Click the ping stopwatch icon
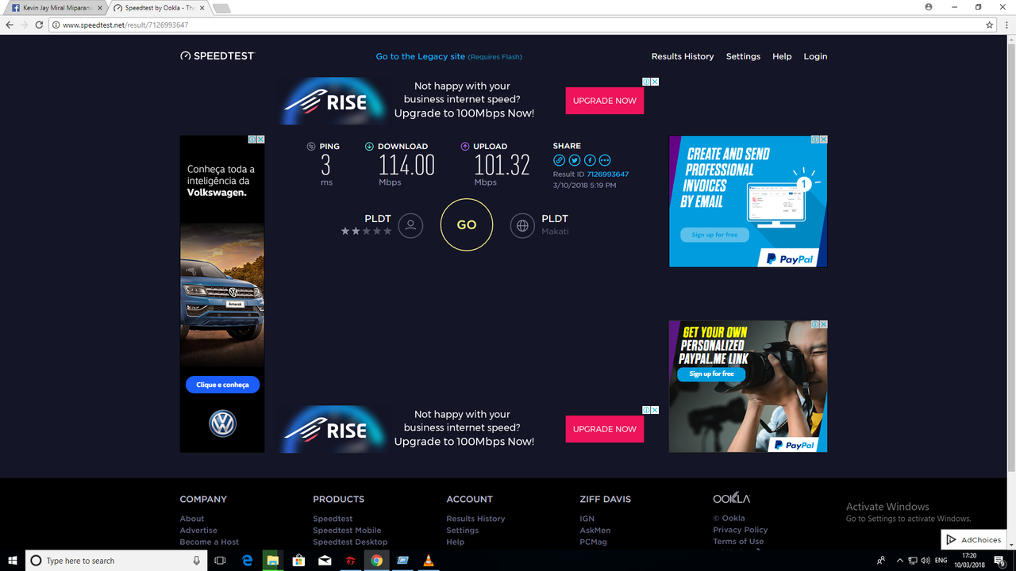The image size is (1016, 571). [311, 146]
